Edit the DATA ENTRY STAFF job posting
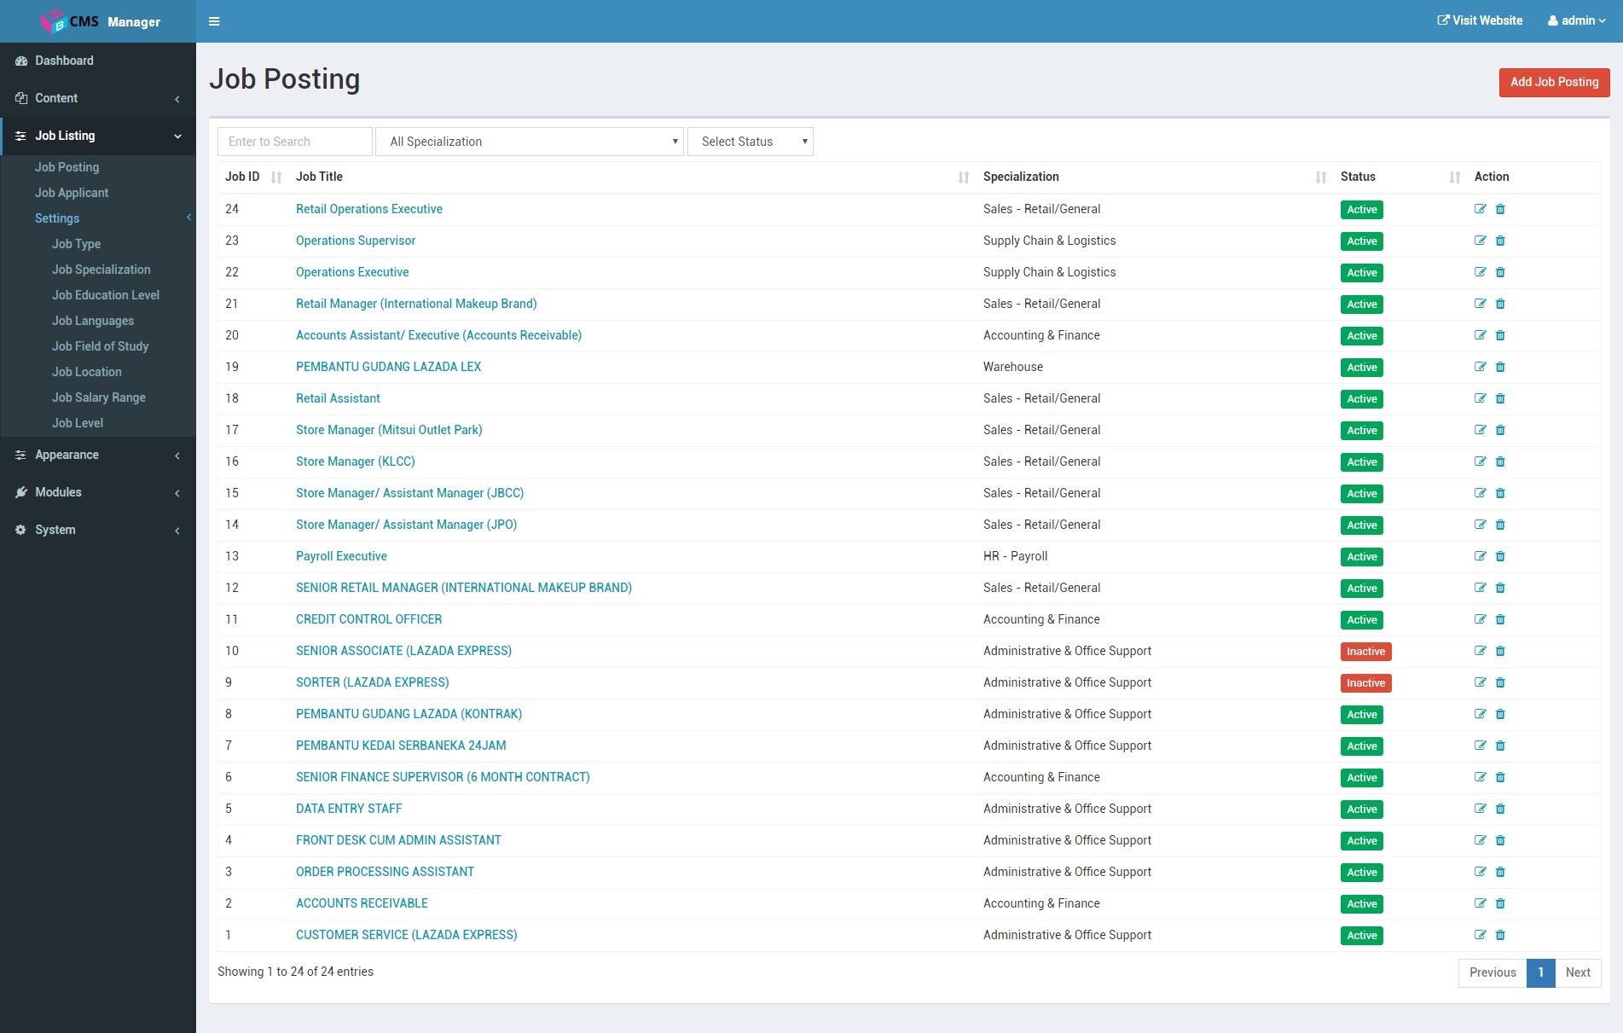 point(1480,809)
